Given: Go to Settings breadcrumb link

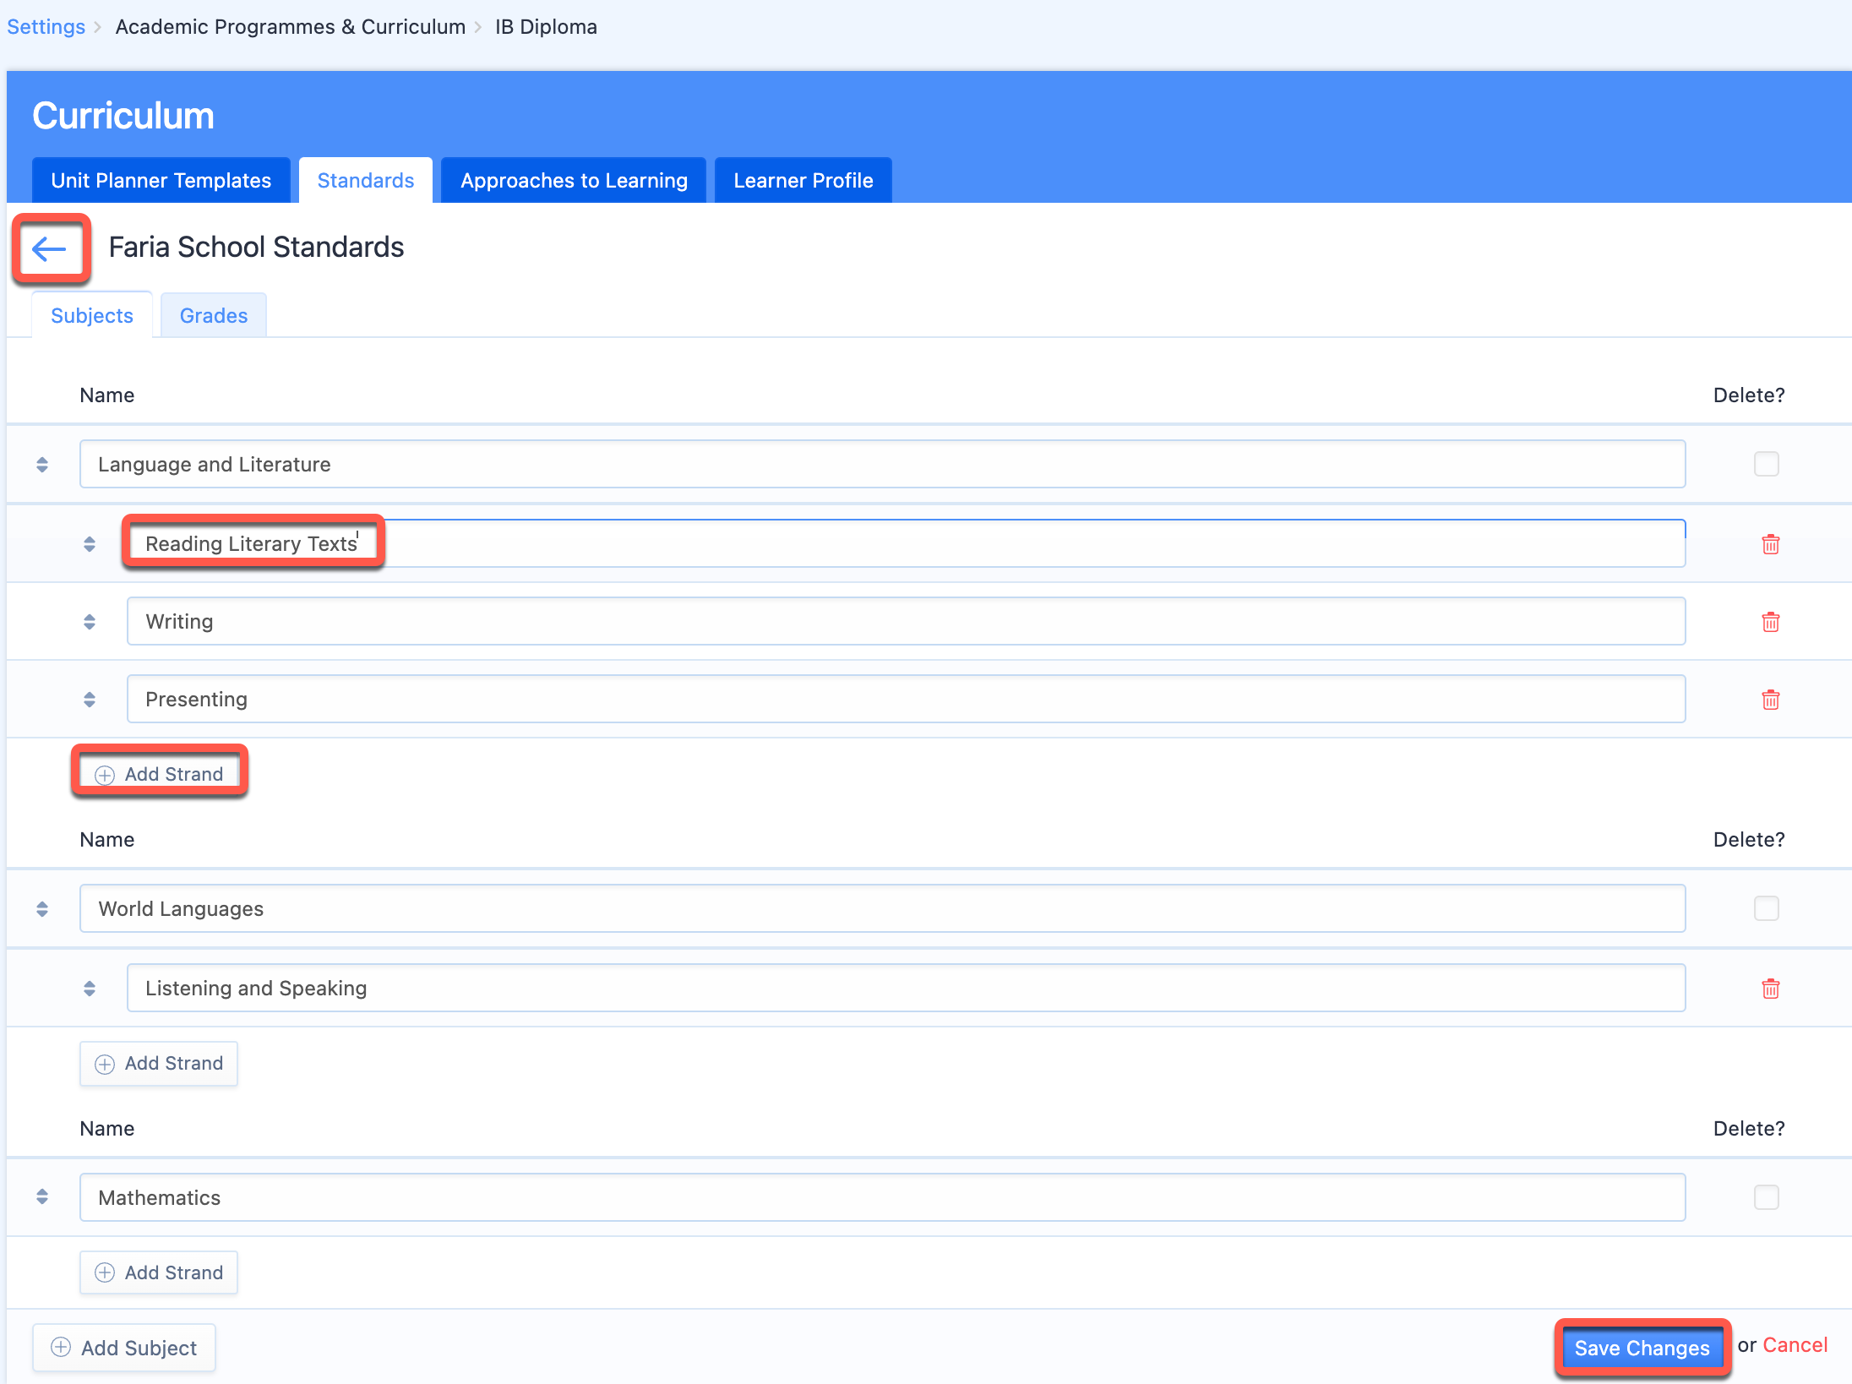Looking at the screenshot, I should click(46, 26).
